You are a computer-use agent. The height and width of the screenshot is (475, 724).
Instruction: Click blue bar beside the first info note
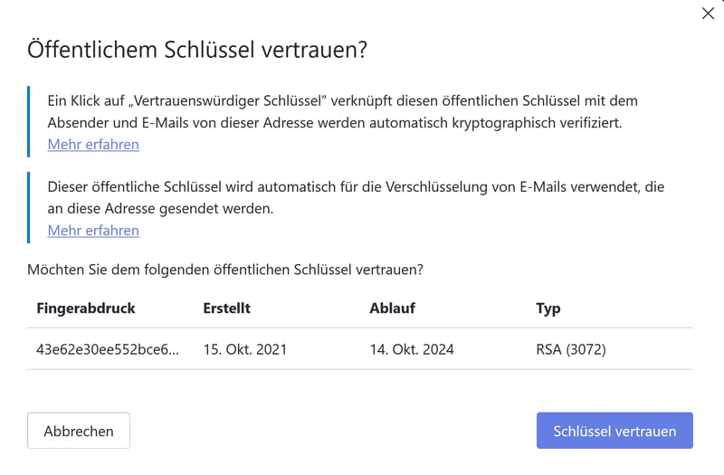(29, 122)
